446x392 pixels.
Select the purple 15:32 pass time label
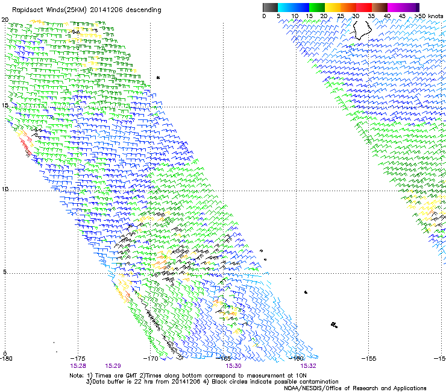tap(309, 366)
